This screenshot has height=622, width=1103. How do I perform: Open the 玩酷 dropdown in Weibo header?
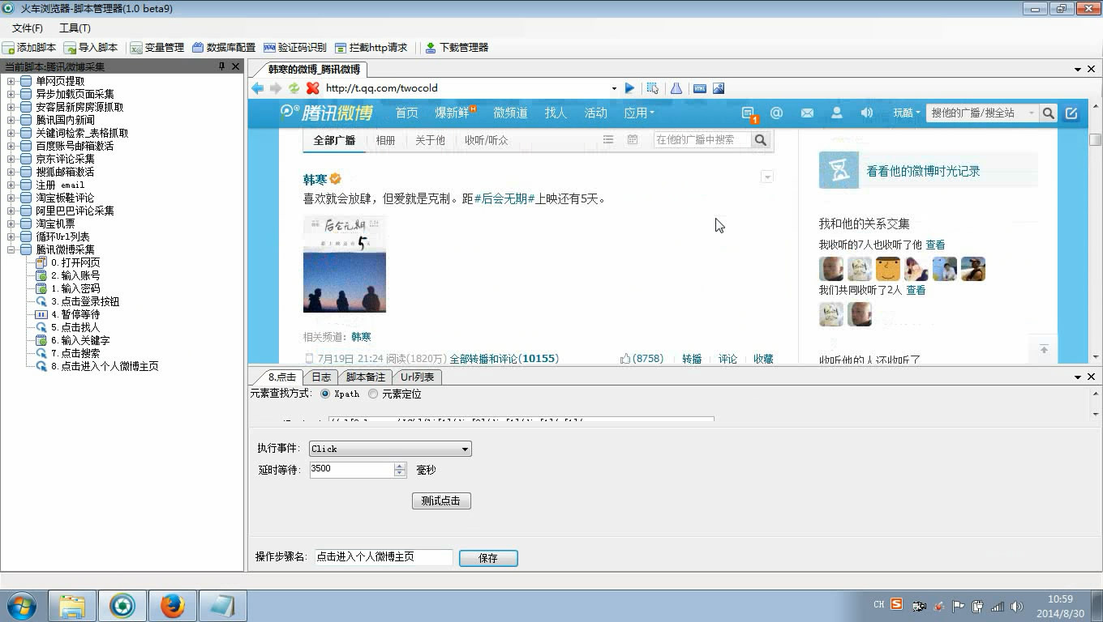coord(907,113)
